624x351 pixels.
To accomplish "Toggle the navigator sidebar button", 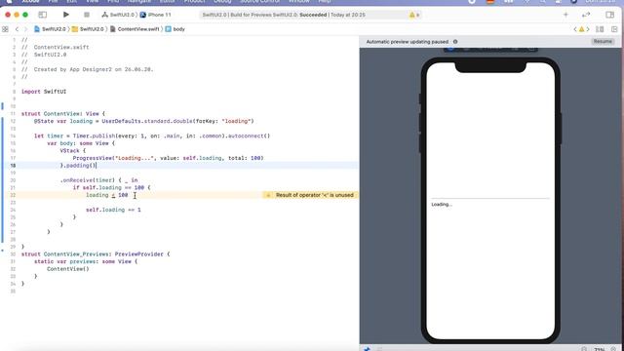I will (x=42, y=15).
